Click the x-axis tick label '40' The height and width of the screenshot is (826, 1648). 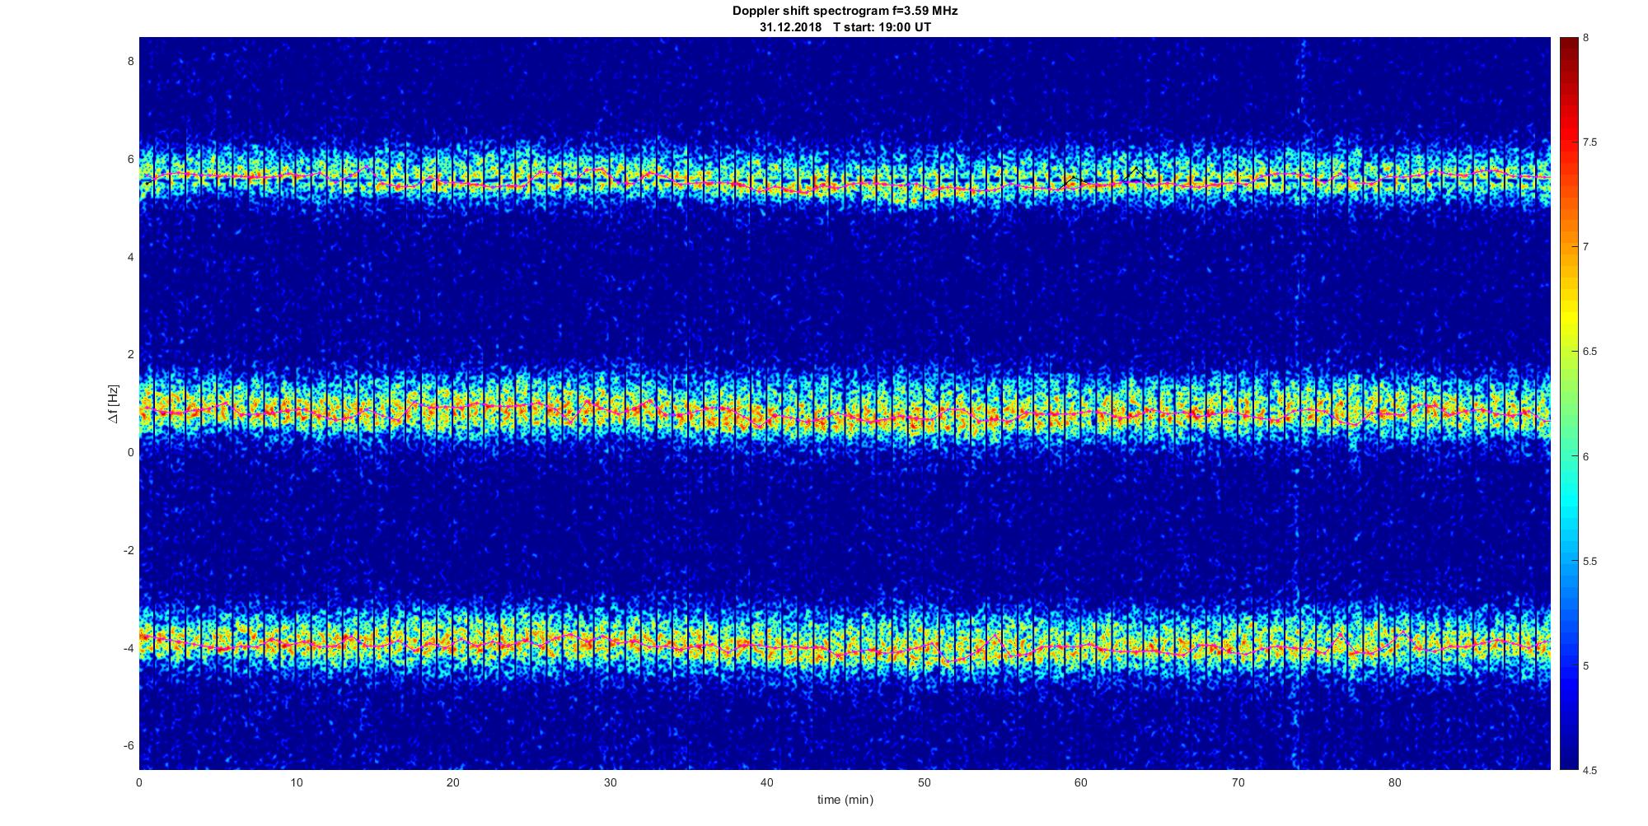point(766,782)
